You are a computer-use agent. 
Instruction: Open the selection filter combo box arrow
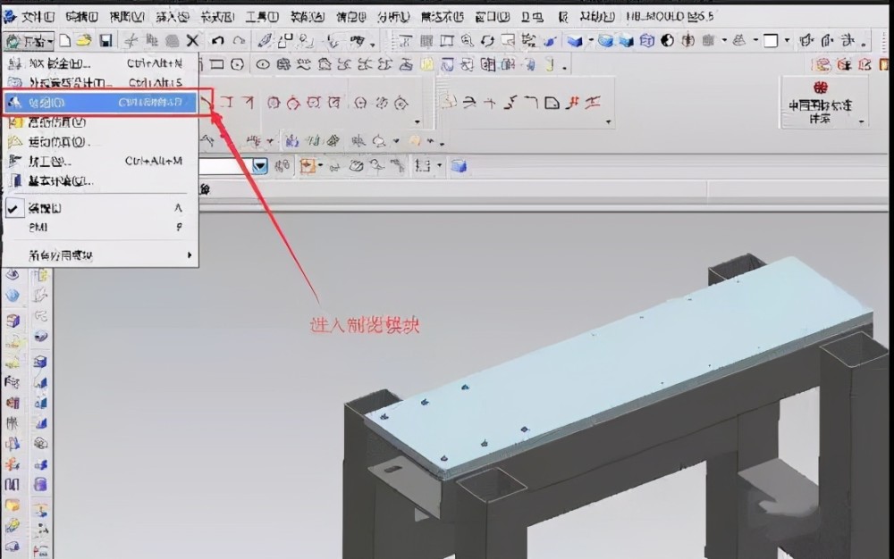260,166
